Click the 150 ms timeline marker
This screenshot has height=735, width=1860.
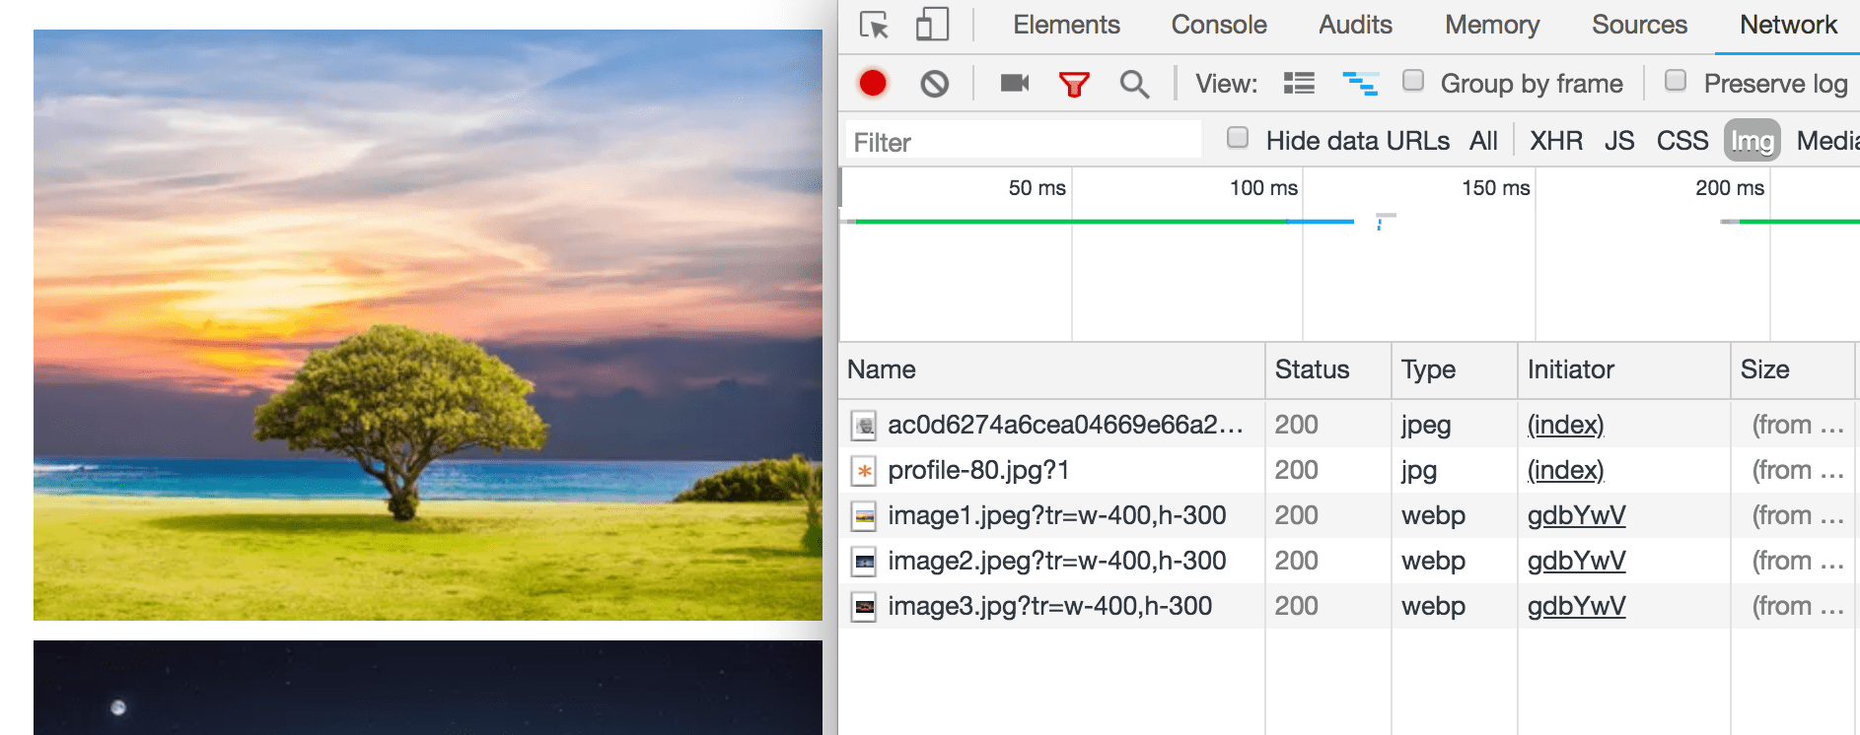pos(1496,188)
